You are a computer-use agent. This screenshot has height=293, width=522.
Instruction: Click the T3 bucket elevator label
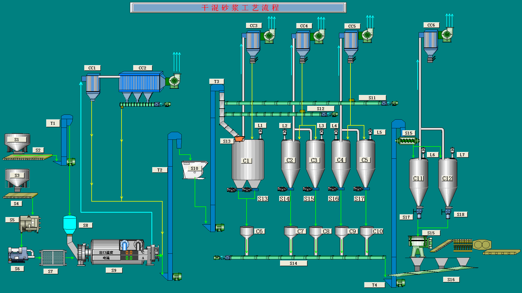click(x=217, y=81)
